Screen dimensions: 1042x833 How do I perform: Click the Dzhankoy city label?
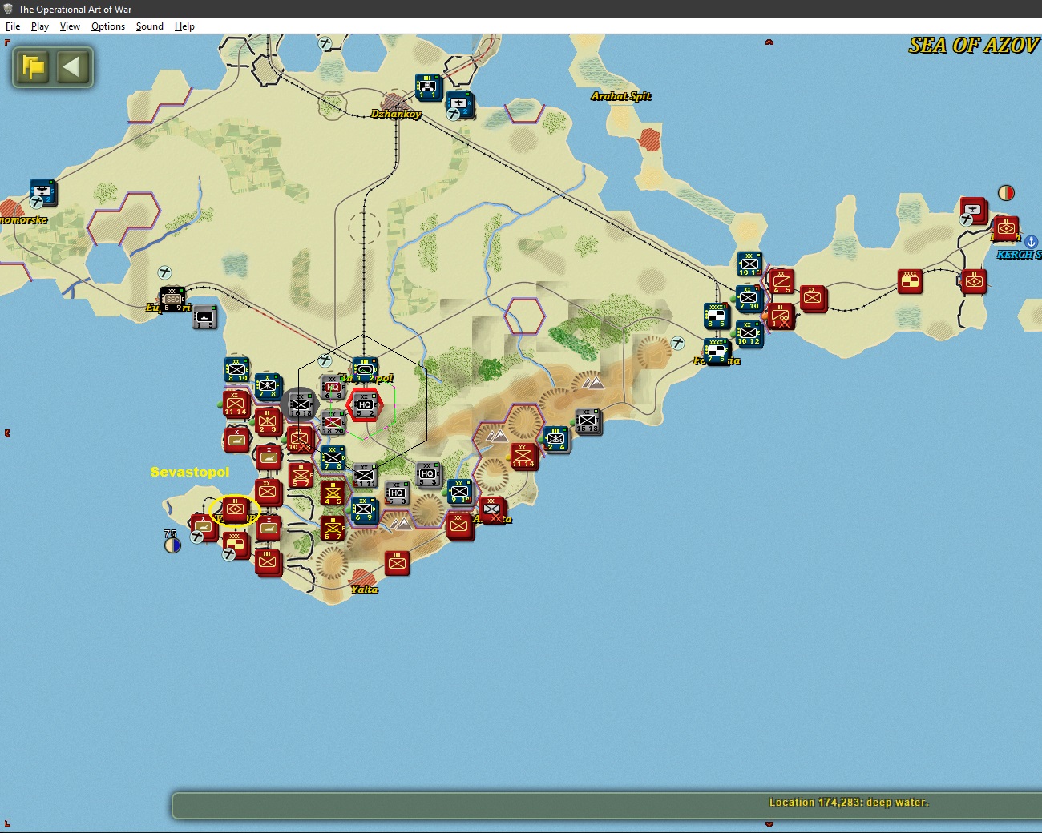pyautogui.click(x=396, y=114)
